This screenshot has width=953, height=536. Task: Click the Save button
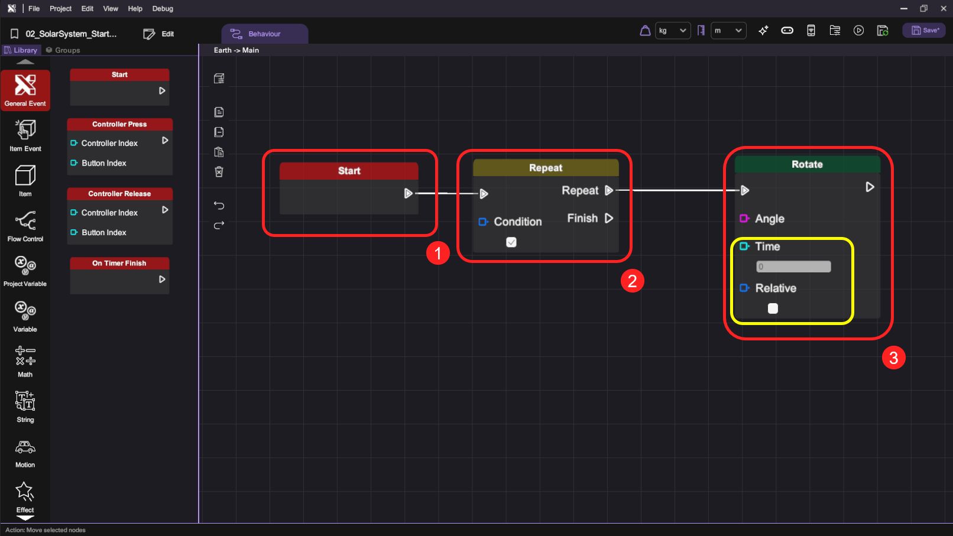point(924,31)
